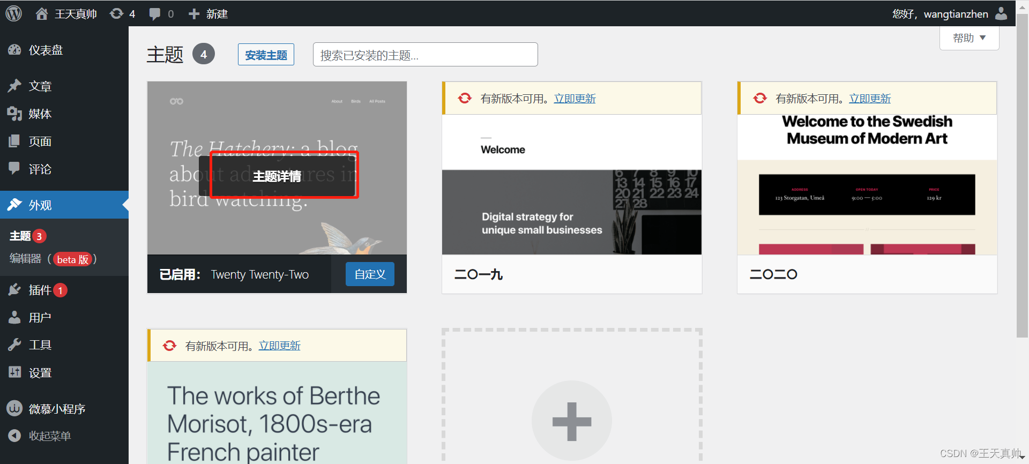Viewport: 1029px width, 464px height.
Task: Open pending updates circular-arrows icon
Action: tap(116, 13)
